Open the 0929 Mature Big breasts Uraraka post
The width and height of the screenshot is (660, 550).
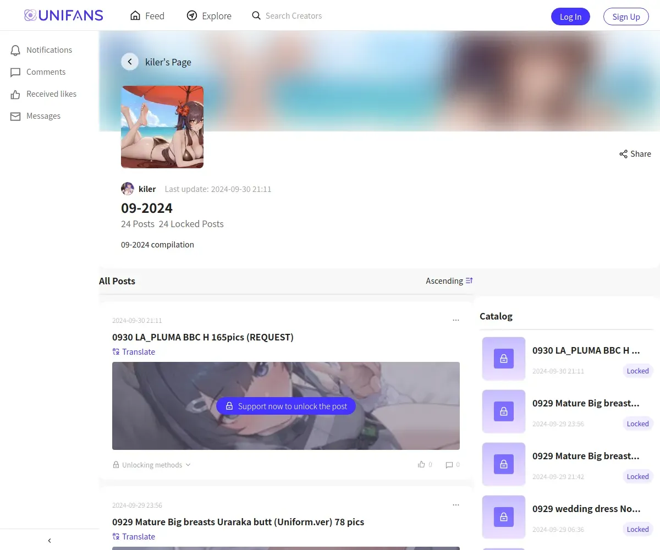(238, 522)
